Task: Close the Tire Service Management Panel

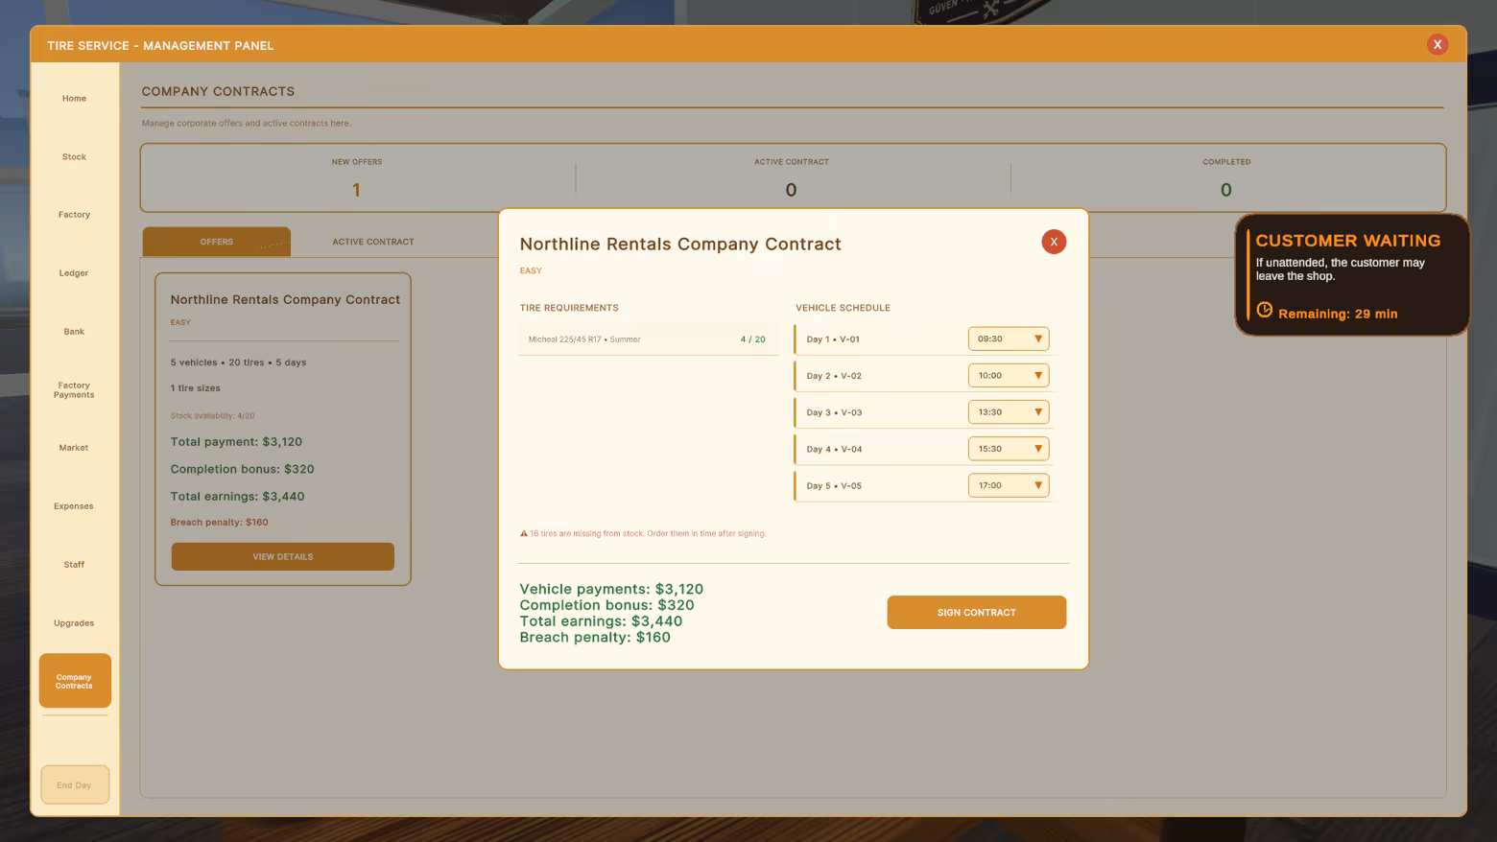Action: (x=1438, y=44)
